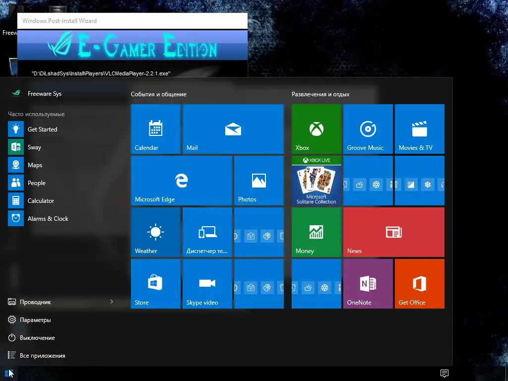Click the Развлечения и отдых group header
Viewport: 508px width, 381px height.
click(320, 94)
